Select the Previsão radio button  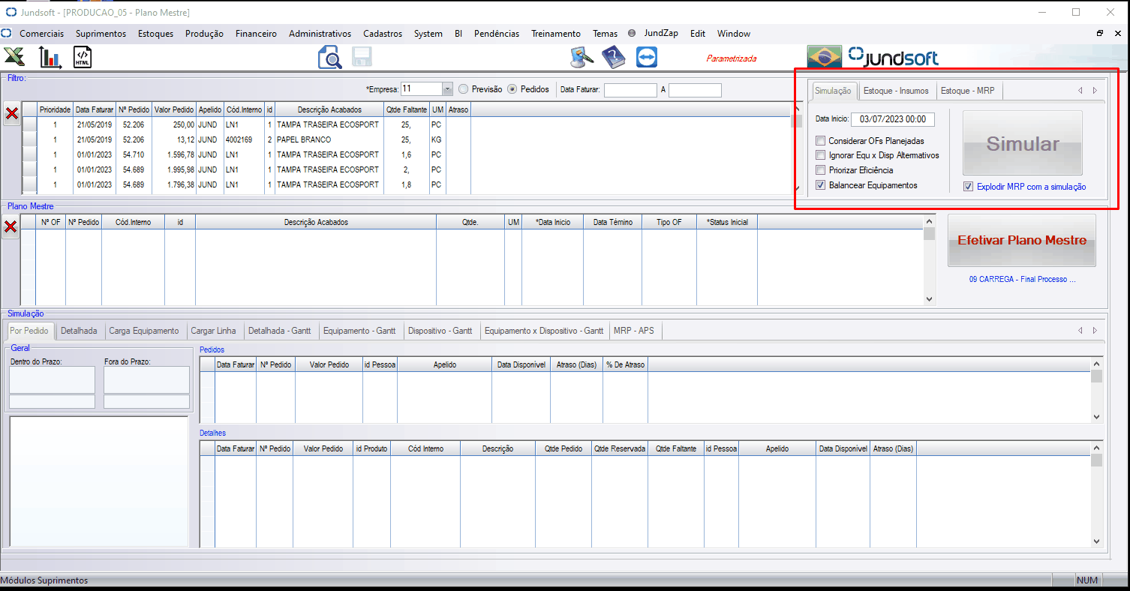coord(464,88)
